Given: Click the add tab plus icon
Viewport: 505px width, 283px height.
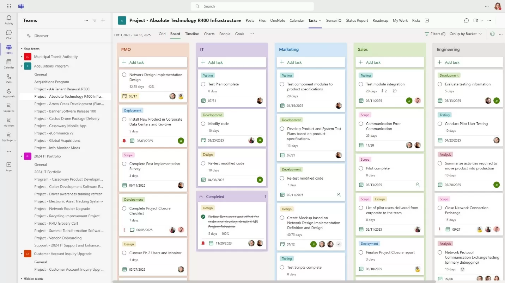Looking at the screenshot, I should [427, 20].
